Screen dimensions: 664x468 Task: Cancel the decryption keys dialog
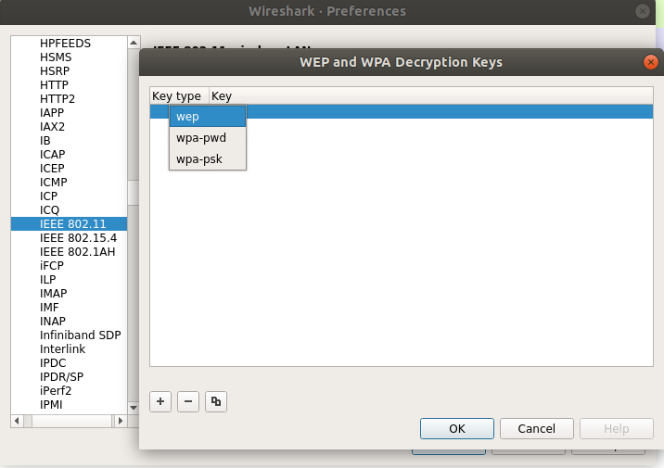click(x=537, y=429)
